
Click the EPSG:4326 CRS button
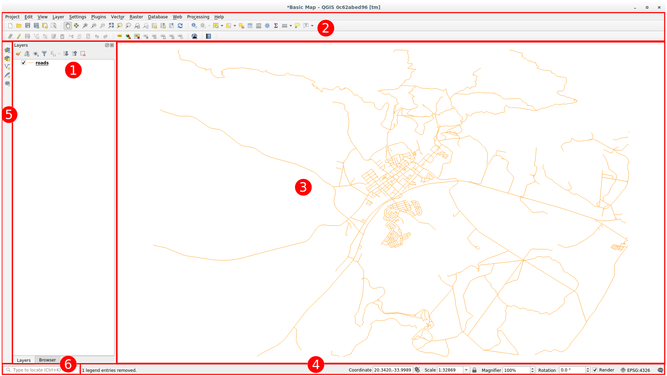[x=636, y=370]
